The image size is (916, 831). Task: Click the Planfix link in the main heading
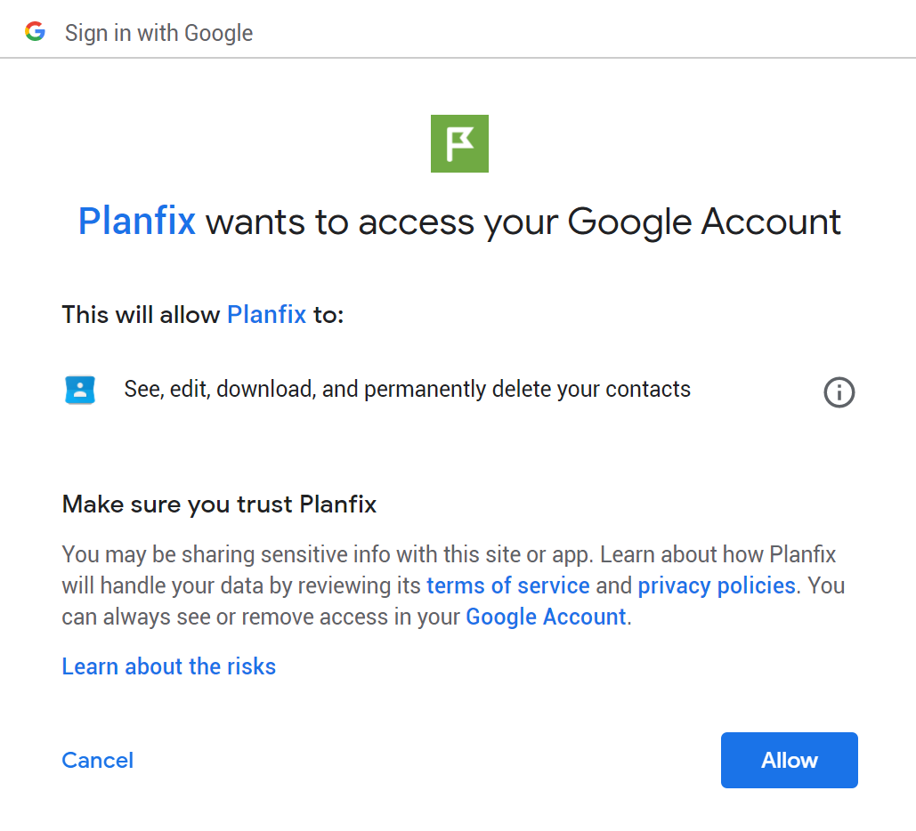[137, 222]
